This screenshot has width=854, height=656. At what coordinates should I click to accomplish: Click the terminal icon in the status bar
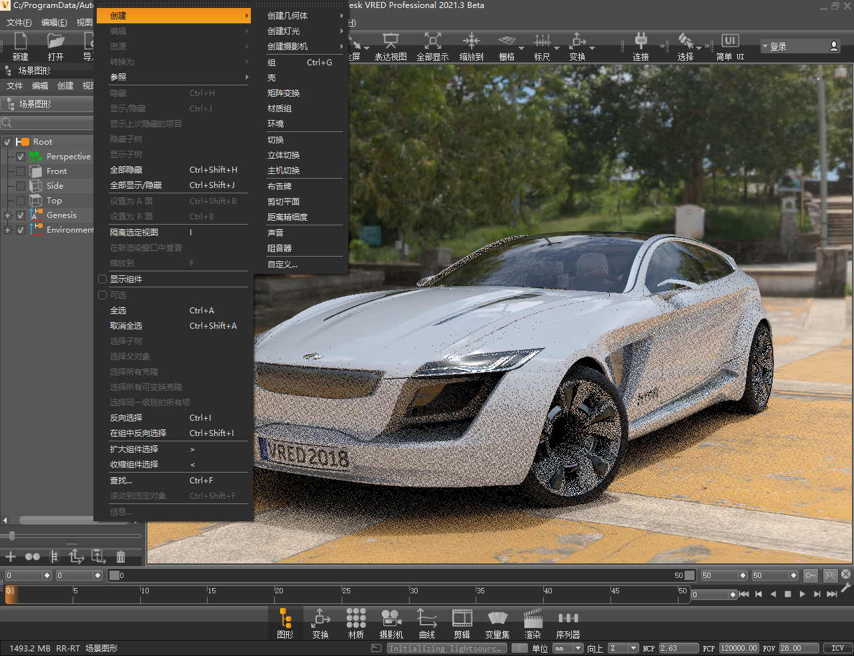click(x=376, y=648)
